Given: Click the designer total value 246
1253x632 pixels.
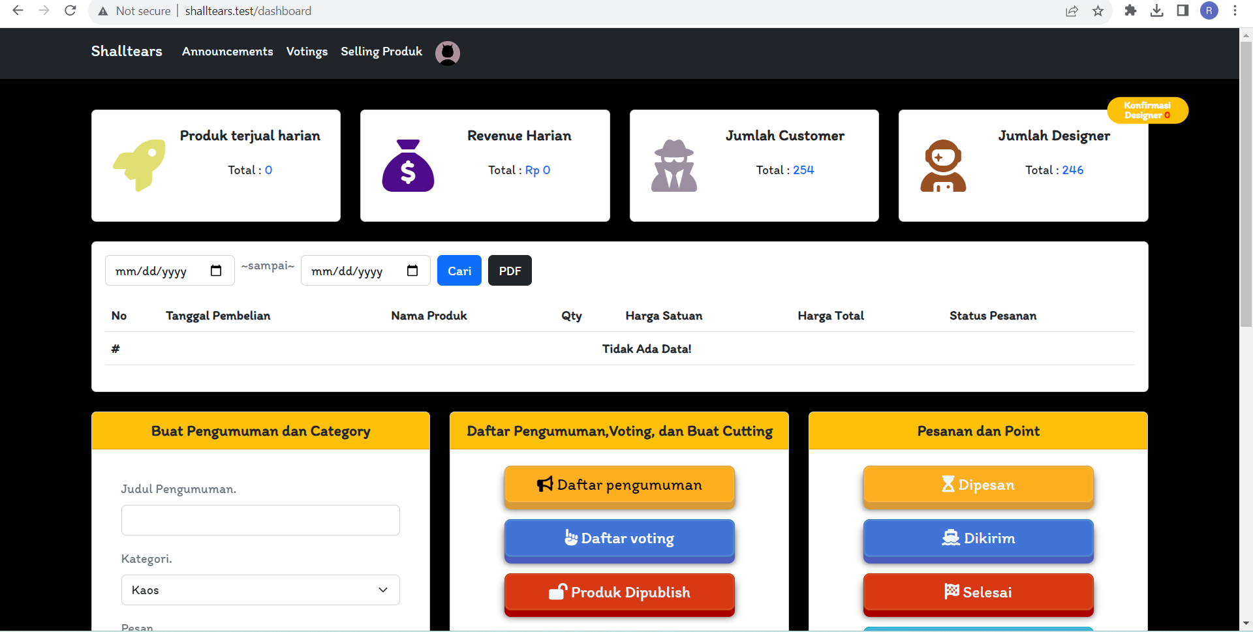Looking at the screenshot, I should 1072,170.
